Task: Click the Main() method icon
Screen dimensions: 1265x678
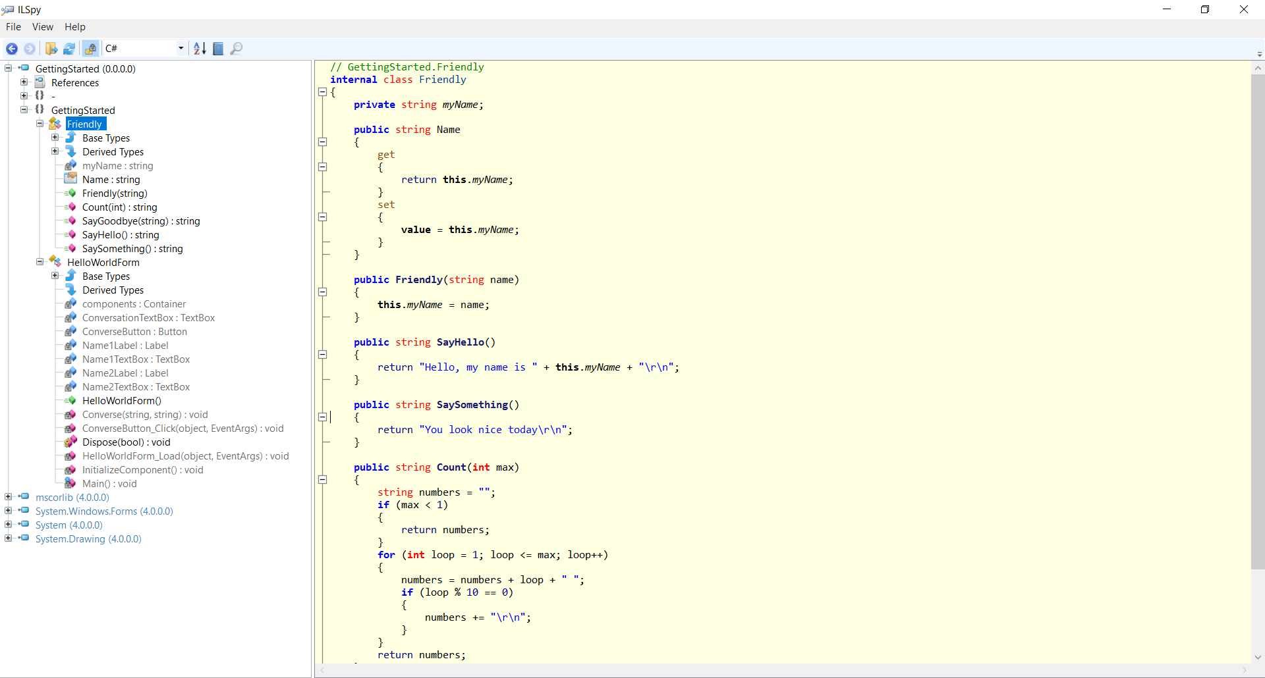Action: coord(70,483)
